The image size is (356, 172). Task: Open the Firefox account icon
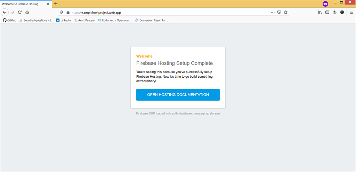tap(335, 12)
